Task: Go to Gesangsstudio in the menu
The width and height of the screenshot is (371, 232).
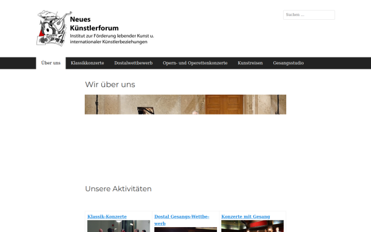Action: (x=288, y=63)
